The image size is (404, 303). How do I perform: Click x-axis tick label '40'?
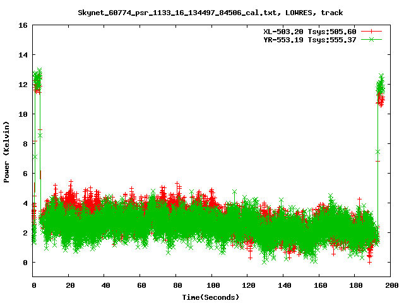pyautogui.click(x=105, y=285)
